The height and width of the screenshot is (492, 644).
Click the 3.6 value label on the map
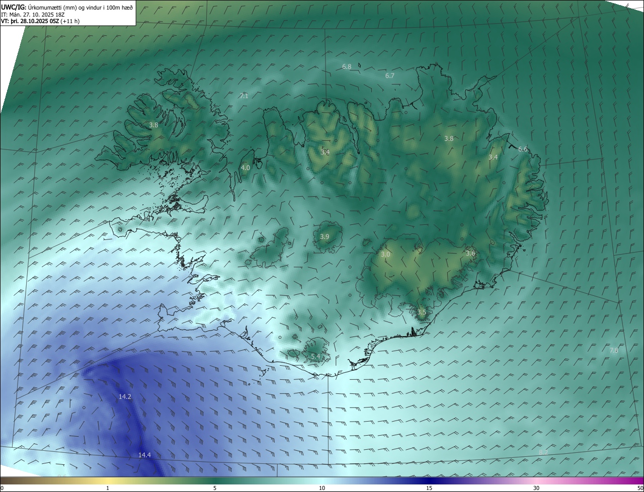click(x=470, y=254)
